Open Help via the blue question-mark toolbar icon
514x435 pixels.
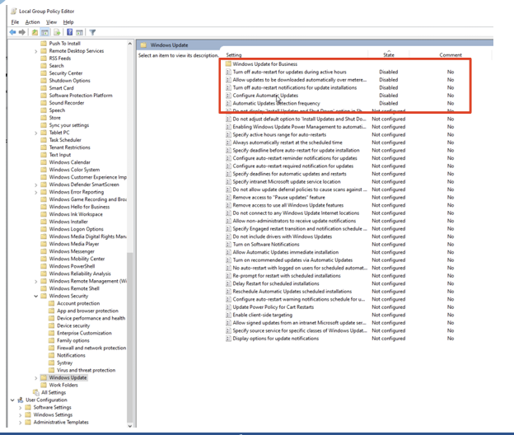[x=70, y=32]
